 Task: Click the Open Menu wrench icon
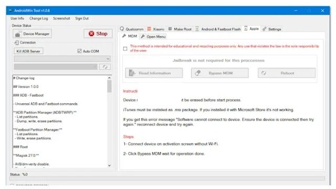pos(143,36)
